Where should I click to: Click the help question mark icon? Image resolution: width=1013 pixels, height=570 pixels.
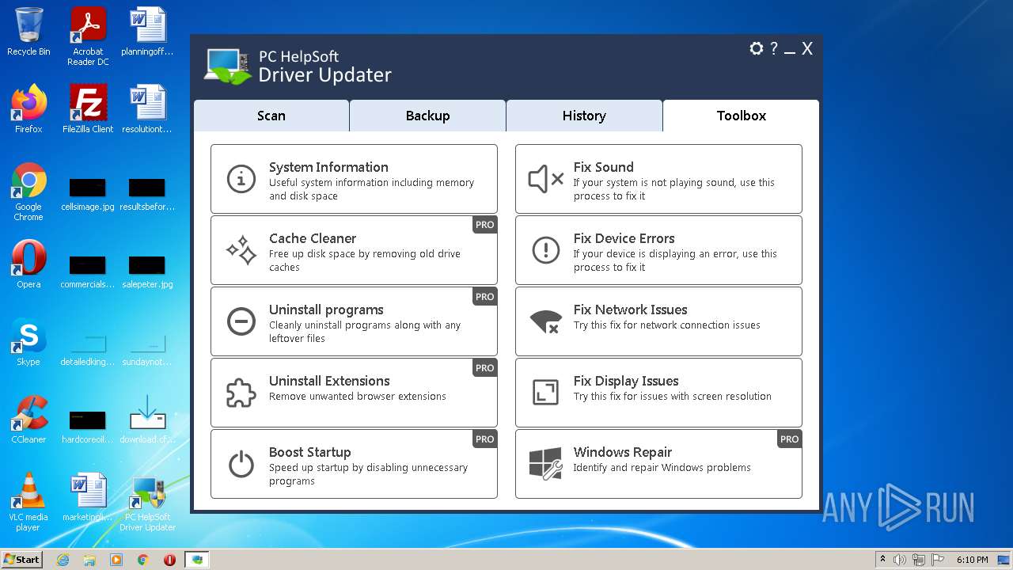tap(774, 48)
